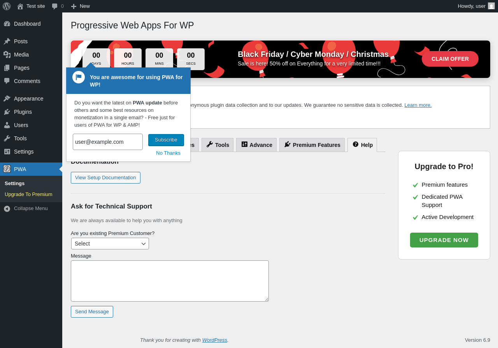
Task: Open the Comments sidebar menu item
Action: [x=31, y=81]
